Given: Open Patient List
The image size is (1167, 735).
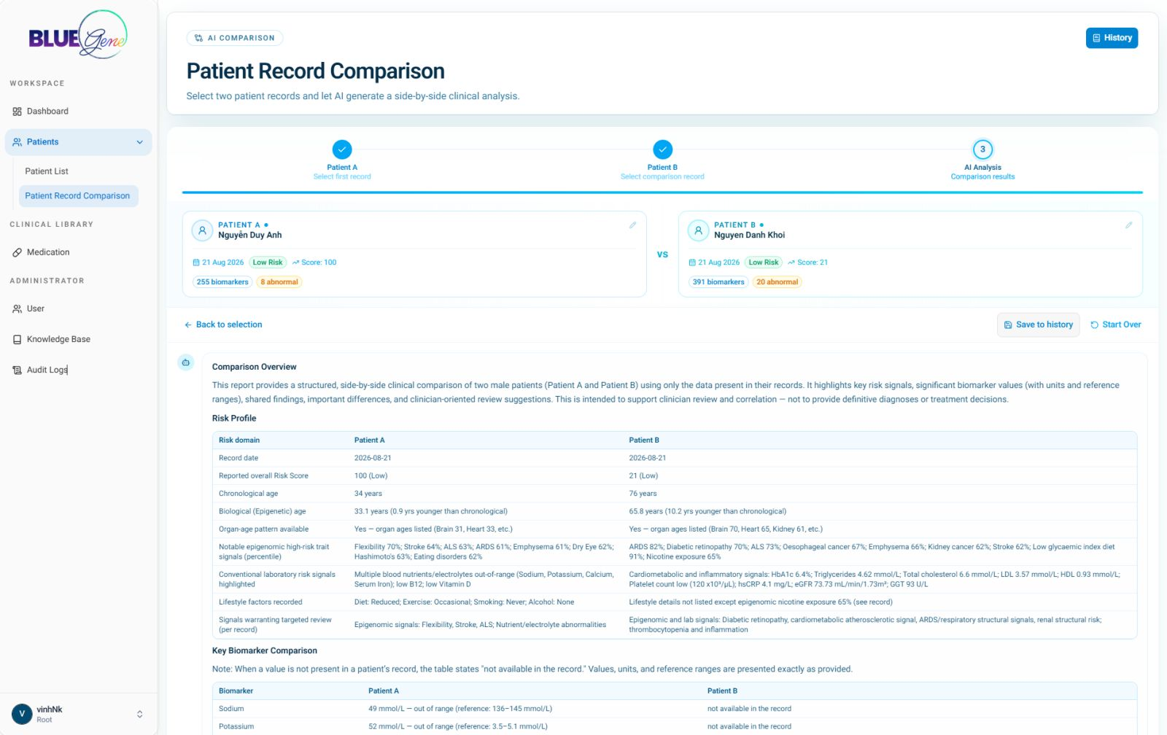Looking at the screenshot, I should click(47, 171).
